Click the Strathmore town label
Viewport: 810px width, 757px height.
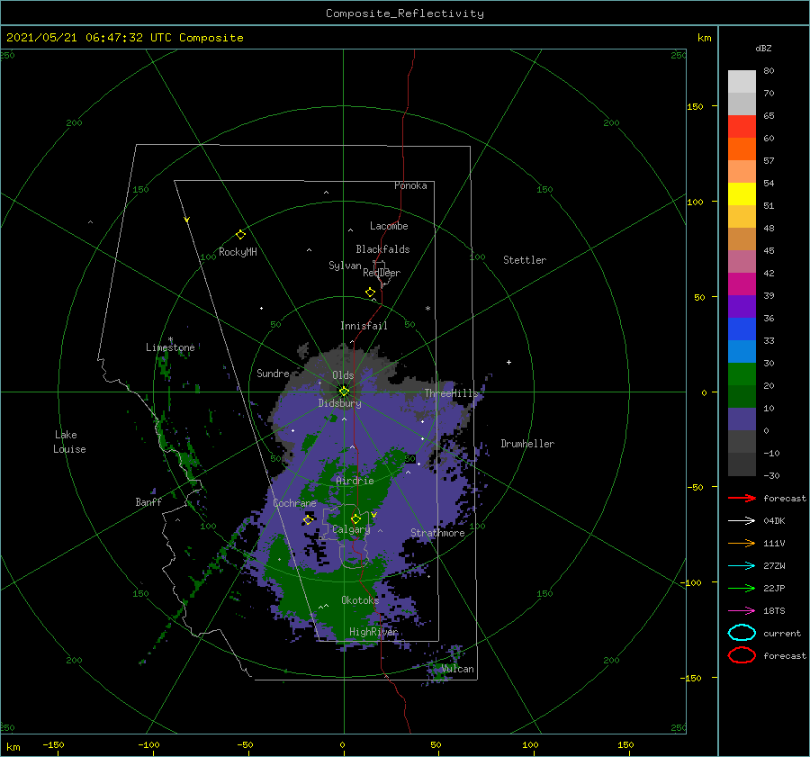pos(437,533)
